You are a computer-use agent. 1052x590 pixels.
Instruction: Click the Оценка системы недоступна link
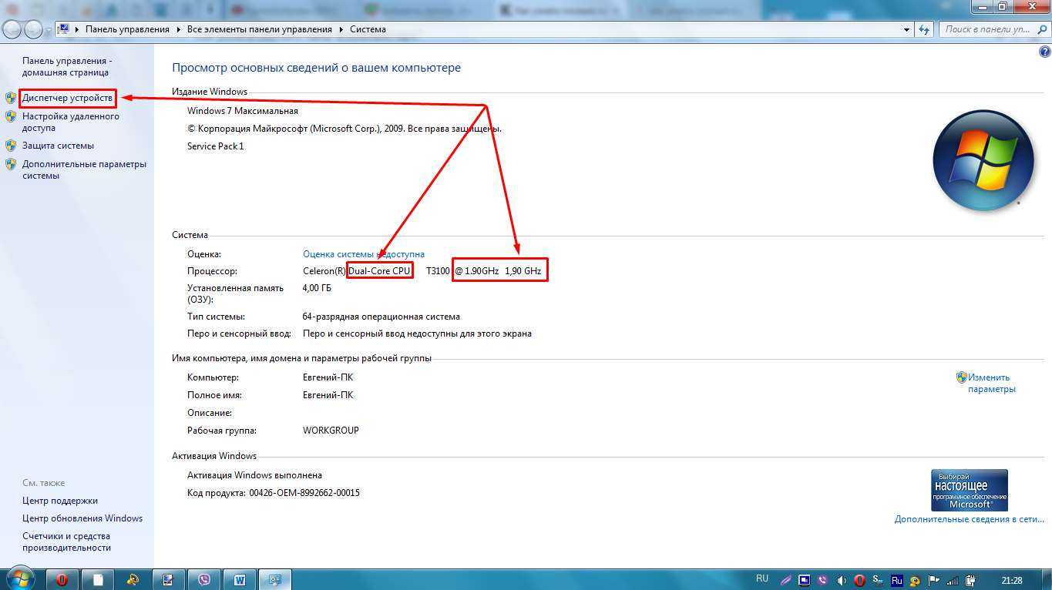(363, 254)
